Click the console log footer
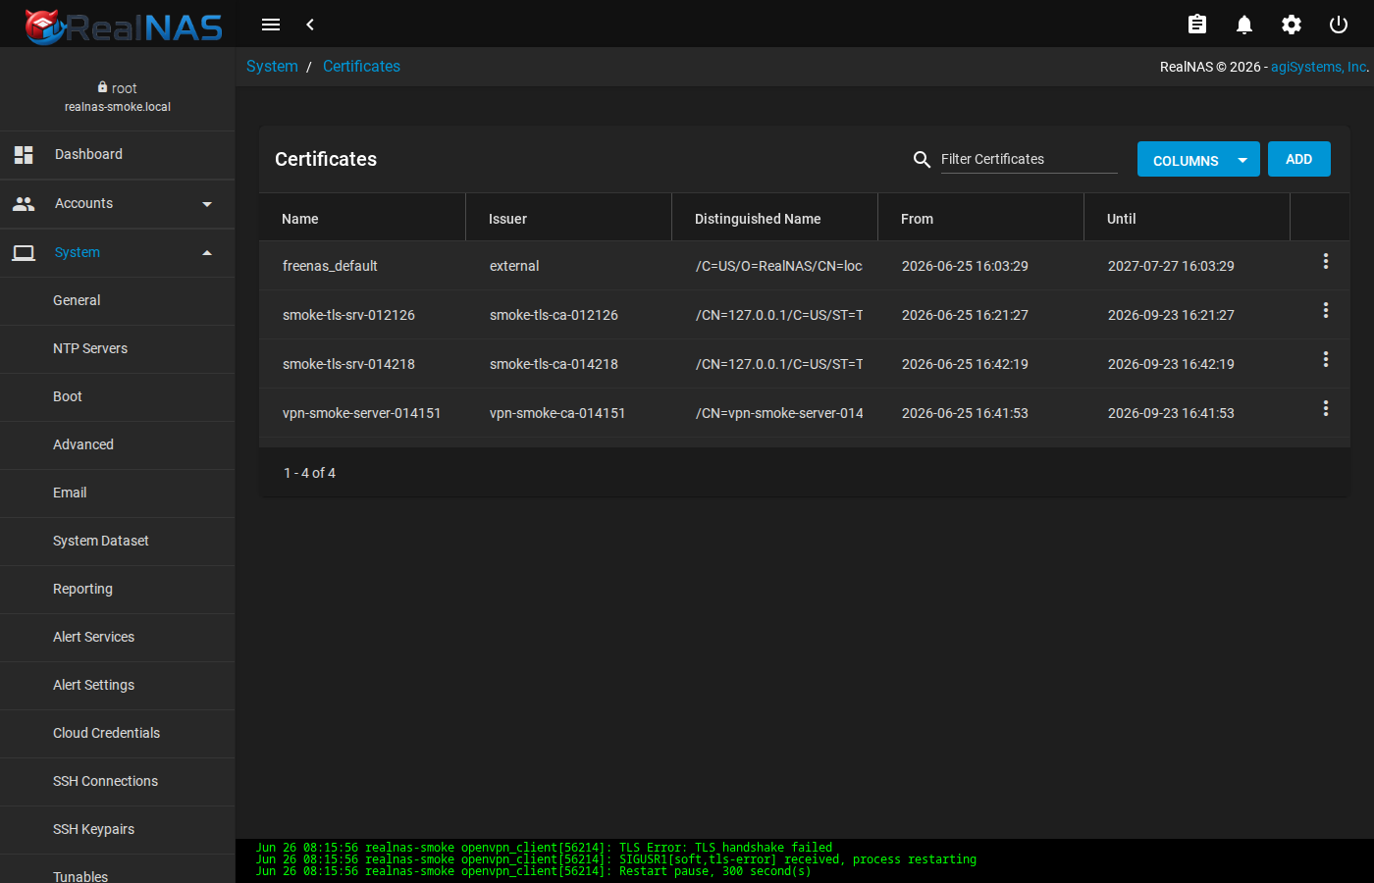Viewport: 1374px width, 883px height. click(x=805, y=859)
